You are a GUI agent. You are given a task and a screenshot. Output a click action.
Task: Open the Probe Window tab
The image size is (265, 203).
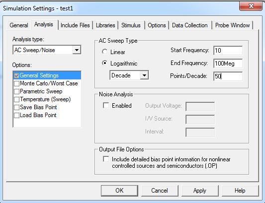pyautogui.click(x=232, y=25)
